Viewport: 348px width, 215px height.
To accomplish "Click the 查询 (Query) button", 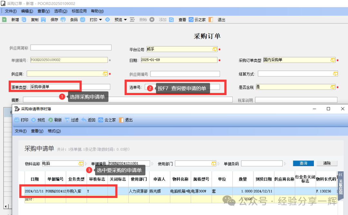I will [x=303, y=163].
